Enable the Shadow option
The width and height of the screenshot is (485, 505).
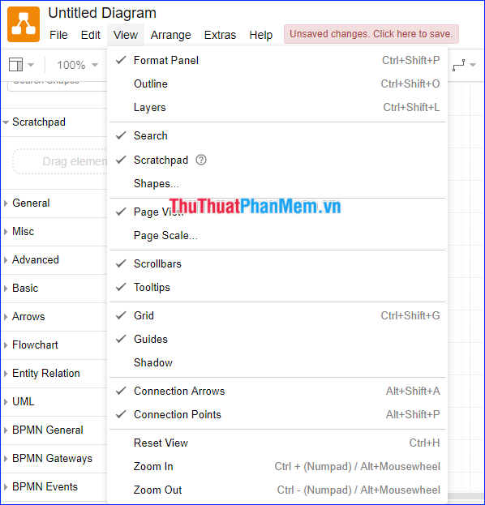(x=277, y=362)
